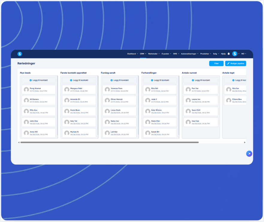
Task: Click the scrollbar right arrow
Action: click(x=245, y=142)
